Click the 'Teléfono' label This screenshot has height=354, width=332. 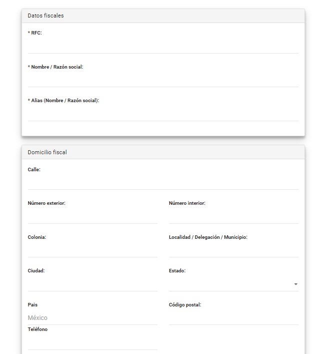[x=37, y=329]
